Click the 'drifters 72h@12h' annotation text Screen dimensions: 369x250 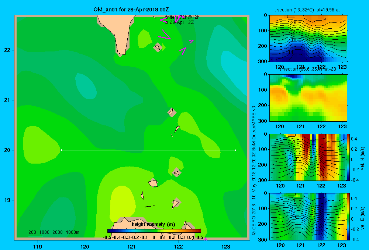(182, 17)
